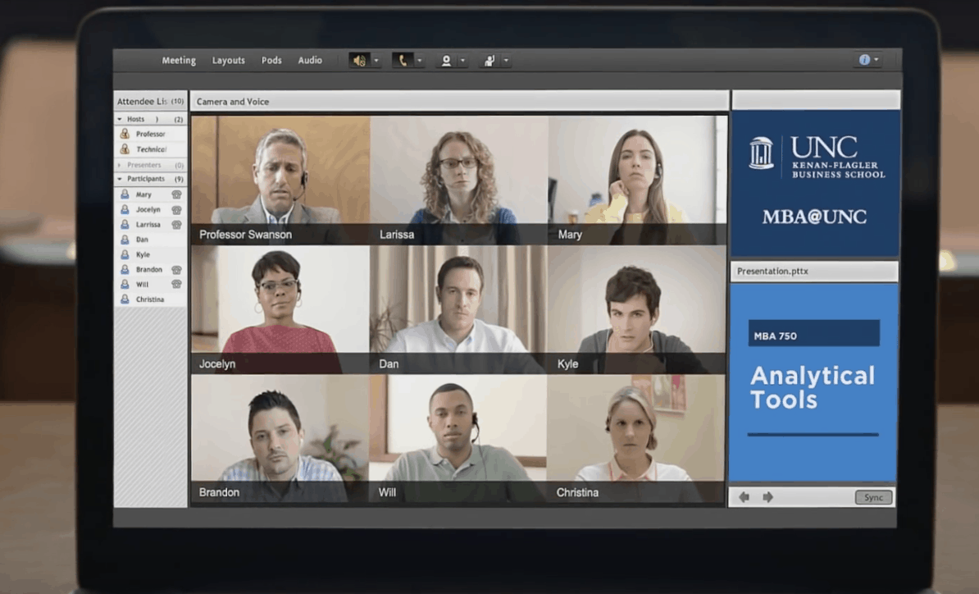Click the phone icon next to Mary
The height and width of the screenshot is (594, 979).
(x=176, y=195)
